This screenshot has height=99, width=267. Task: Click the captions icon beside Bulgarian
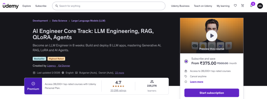[x=76, y=73]
